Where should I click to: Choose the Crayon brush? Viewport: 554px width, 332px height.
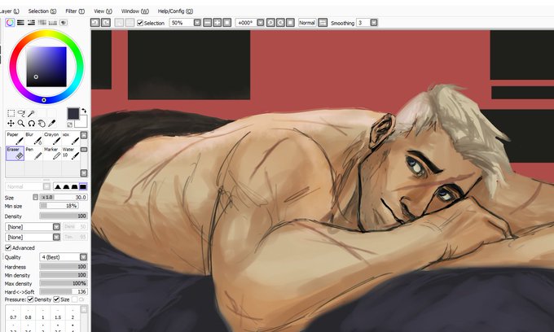(x=52, y=138)
